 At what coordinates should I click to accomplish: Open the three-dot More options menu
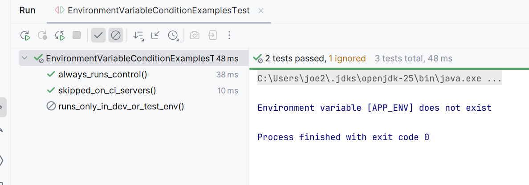click(x=229, y=35)
